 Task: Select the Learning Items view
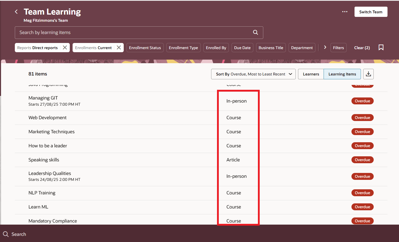pyautogui.click(x=342, y=74)
